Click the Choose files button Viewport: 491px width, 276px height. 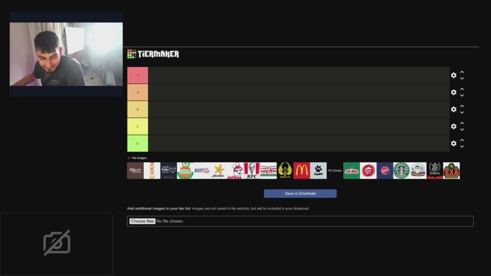click(x=142, y=221)
